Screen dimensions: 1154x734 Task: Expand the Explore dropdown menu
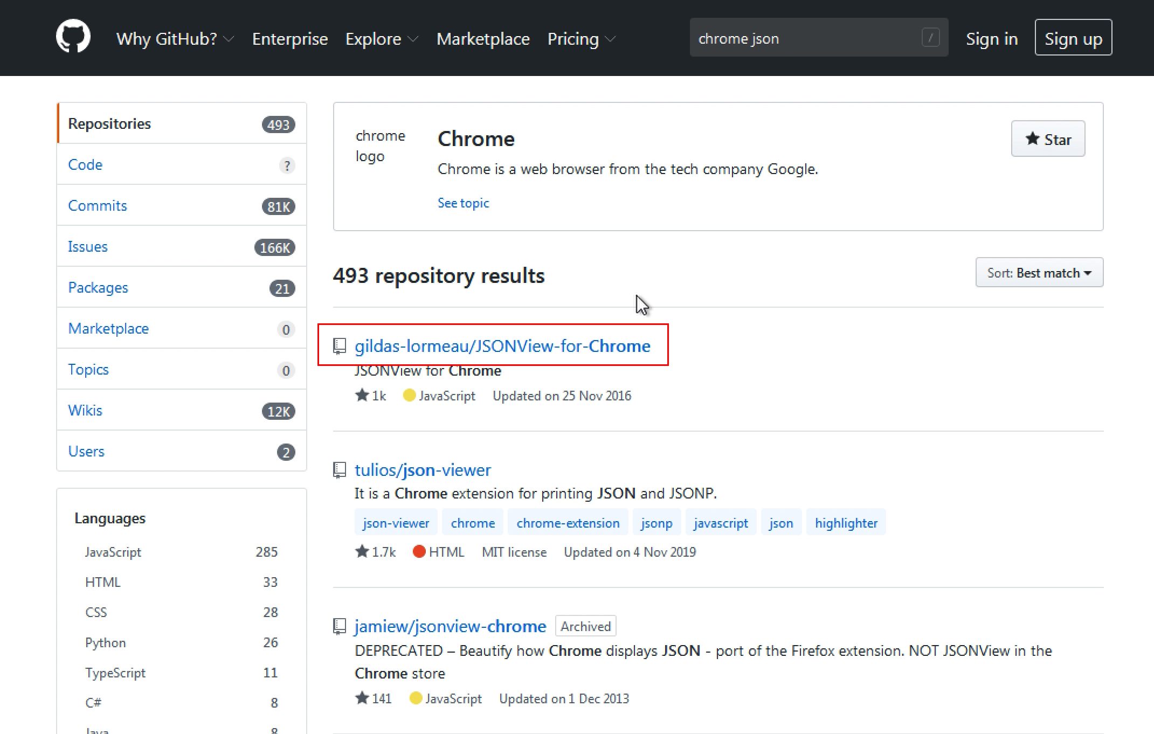(382, 39)
